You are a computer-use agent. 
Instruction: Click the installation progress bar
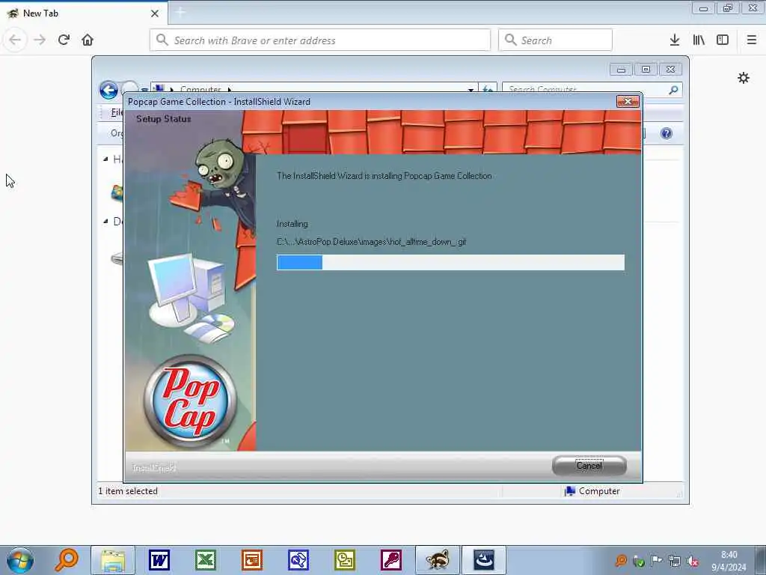pos(450,262)
